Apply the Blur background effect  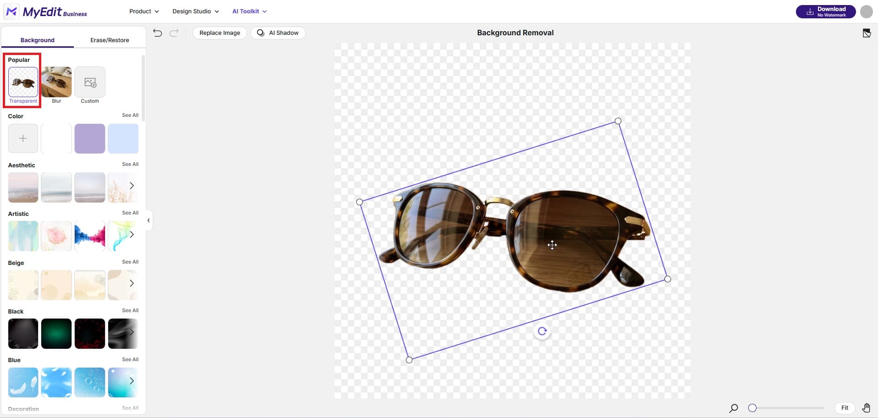click(x=56, y=82)
